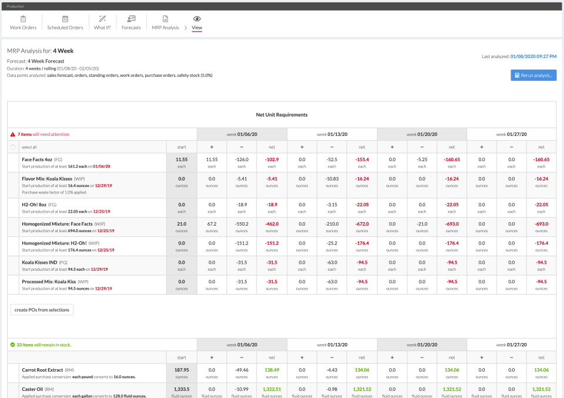Click week 01/13/20 header in attention table
This screenshot has width=564, height=398.
(x=332, y=135)
